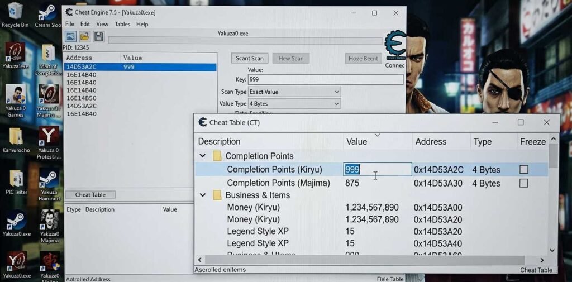This screenshot has width=572, height=282.
Task: Click the Completion Points folder icon
Action: (217, 156)
